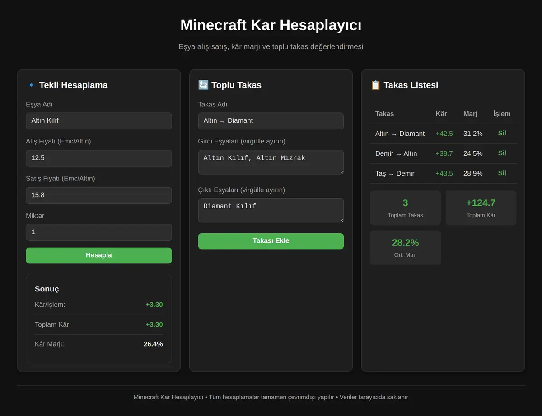Click the Toplam Kâr result value in Sonuç
Viewport: 542px width, 416px height.
click(154, 324)
